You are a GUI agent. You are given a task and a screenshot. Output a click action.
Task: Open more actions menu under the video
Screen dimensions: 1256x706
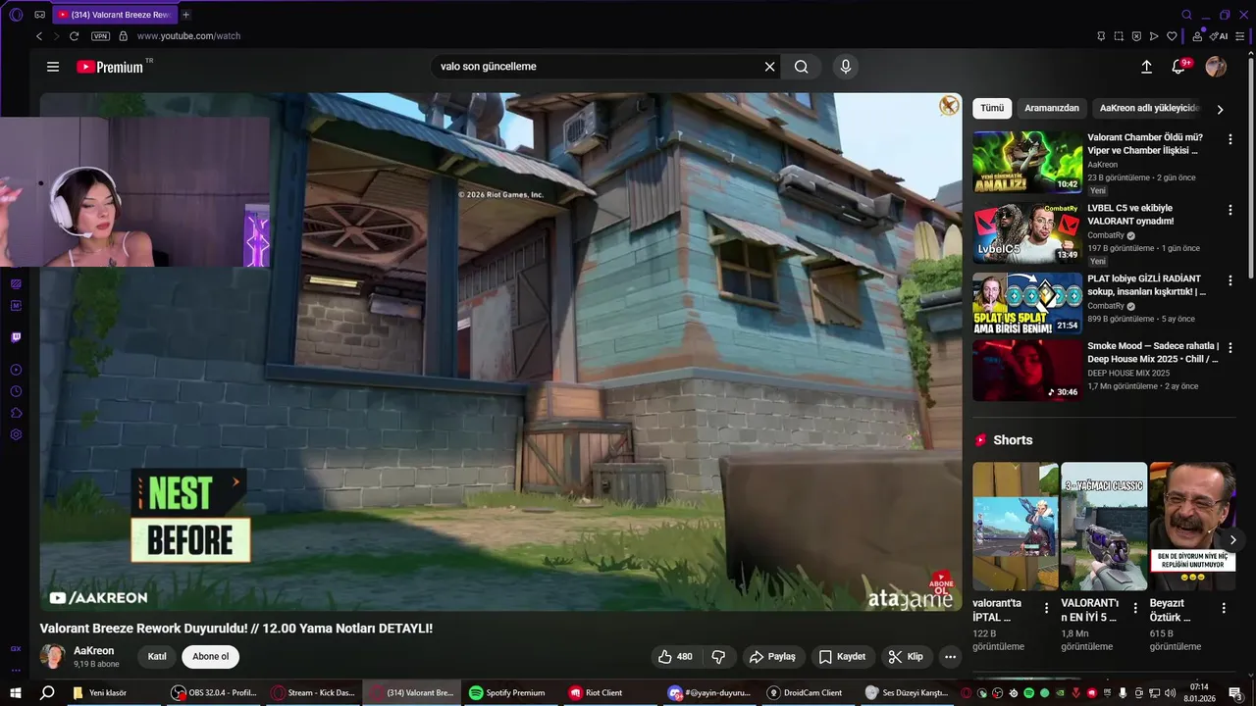click(x=950, y=657)
